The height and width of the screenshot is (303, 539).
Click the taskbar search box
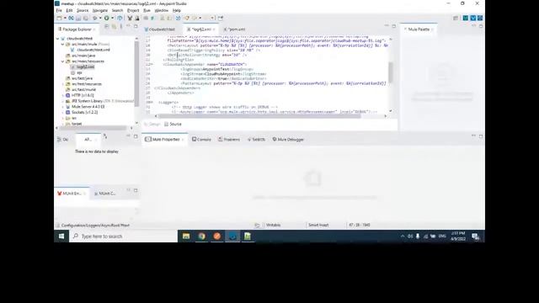click(x=123, y=237)
